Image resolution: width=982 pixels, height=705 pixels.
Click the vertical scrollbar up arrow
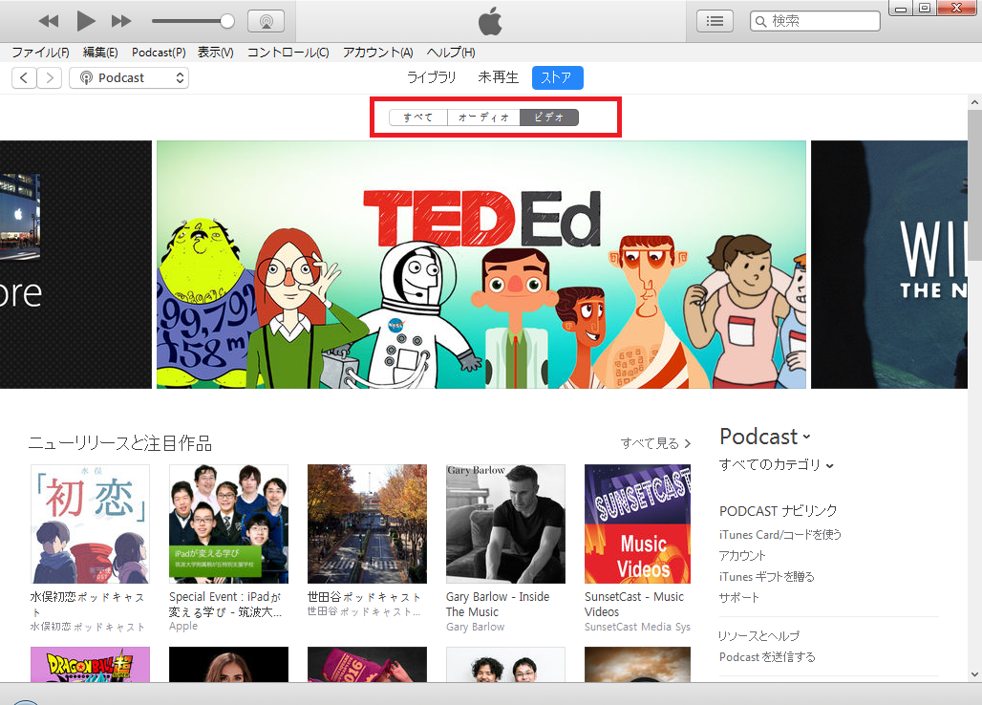click(974, 102)
